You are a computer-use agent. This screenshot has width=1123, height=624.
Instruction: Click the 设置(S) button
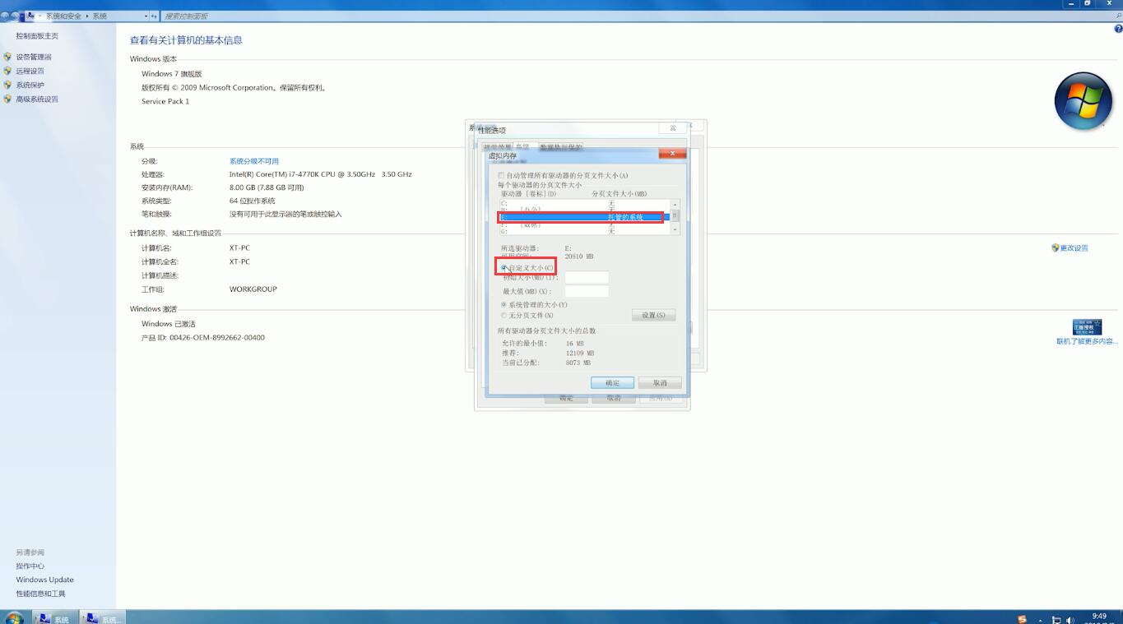tap(653, 315)
